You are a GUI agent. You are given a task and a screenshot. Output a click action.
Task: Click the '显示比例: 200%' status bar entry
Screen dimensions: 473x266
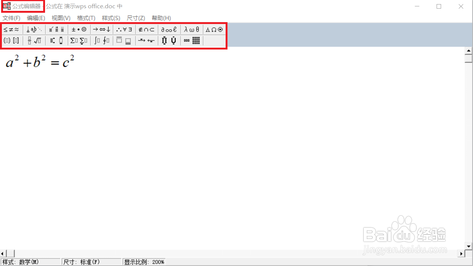(144, 262)
